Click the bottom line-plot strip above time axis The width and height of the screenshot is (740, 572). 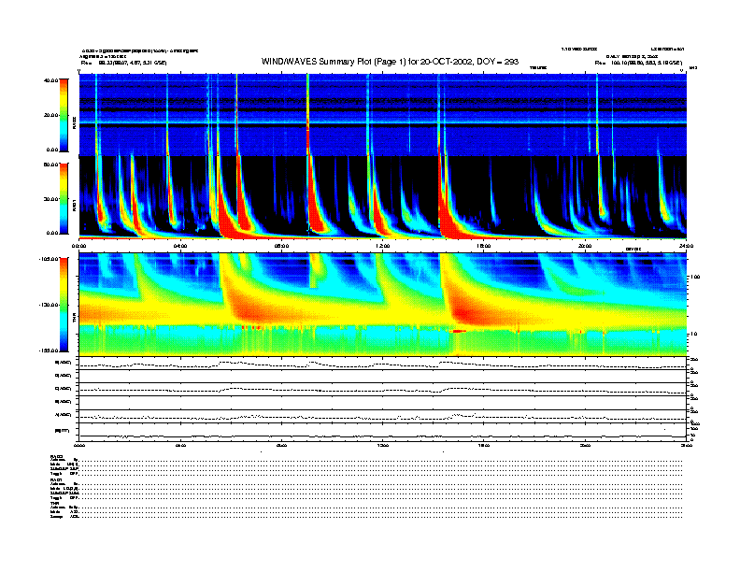[382, 432]
